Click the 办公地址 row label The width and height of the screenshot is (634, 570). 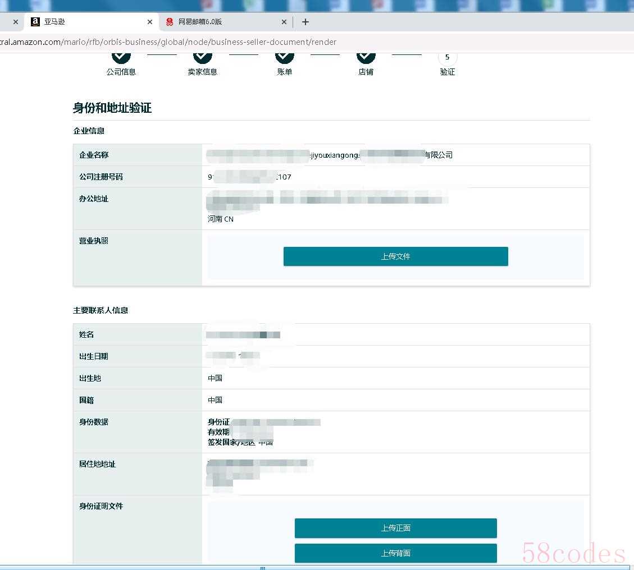click(x=94, y=199)
